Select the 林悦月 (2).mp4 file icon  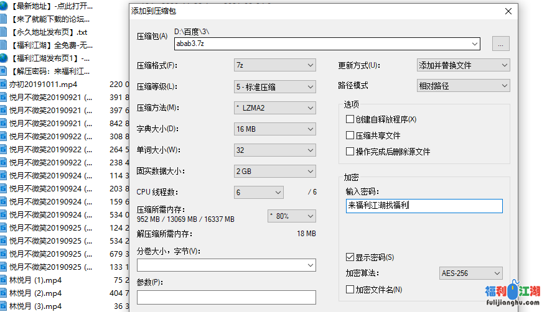coord(4,293)
